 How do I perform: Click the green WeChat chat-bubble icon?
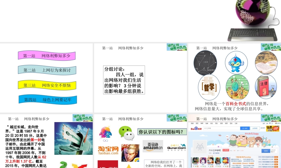pyautogui.click(x=126, y=133)
